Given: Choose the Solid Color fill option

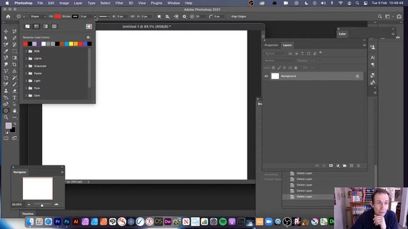Looking at the screenshot, I should tap(36, 26).
